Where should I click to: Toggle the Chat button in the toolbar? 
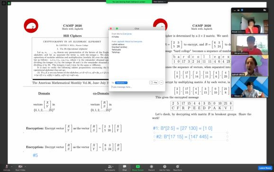coord(124,168)
